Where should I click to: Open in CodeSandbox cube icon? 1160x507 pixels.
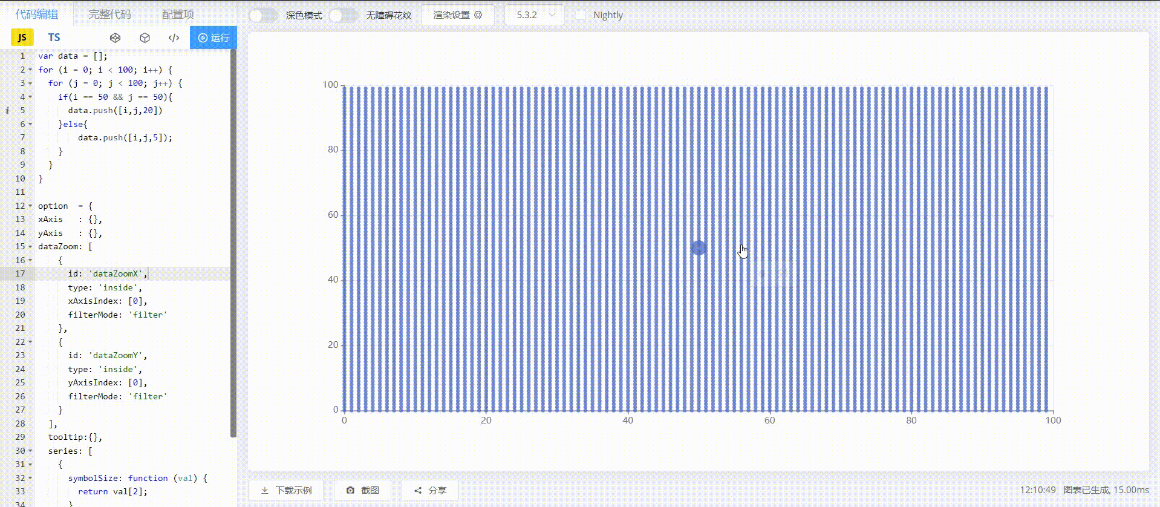145,38
